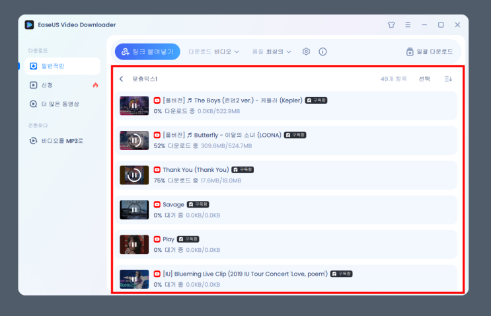The image size is (491, 316).
Task: Open the 품질 최상의 quality dropdown
Action: 272,52
